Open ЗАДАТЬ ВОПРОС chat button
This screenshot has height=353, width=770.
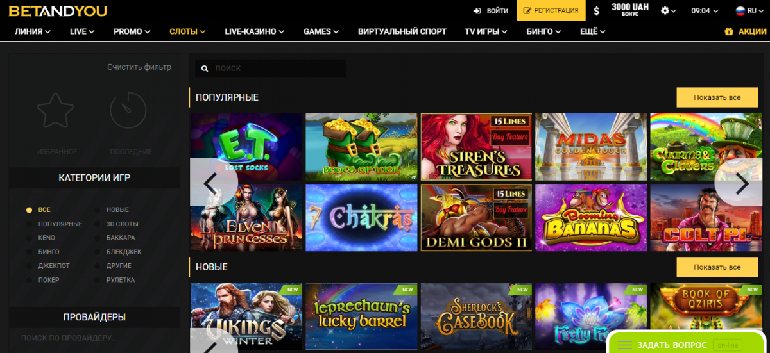pos(672,345)
